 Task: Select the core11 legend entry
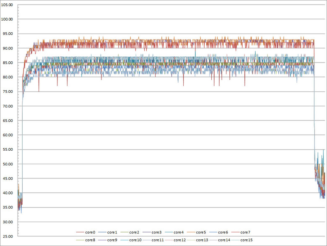(153, 240)
